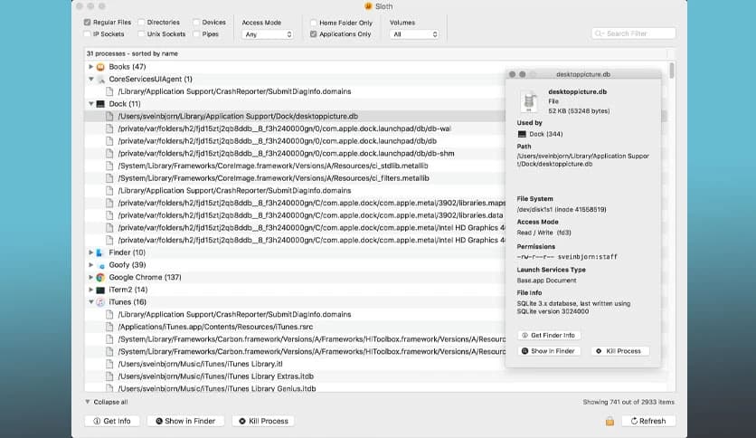Click the Books app icon in list
This screenshot has height=438, width=756.
click(x=100, y=67)
